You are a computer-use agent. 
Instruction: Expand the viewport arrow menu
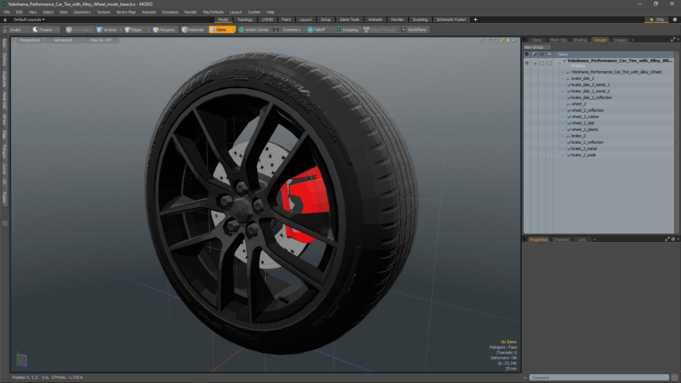tap(514, 40)
